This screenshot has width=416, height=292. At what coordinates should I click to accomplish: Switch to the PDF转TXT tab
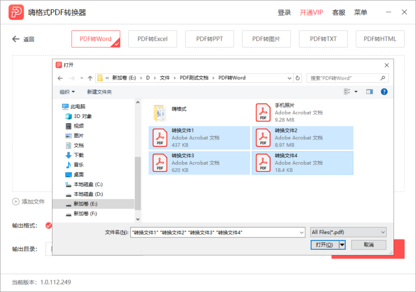[323, 39]
